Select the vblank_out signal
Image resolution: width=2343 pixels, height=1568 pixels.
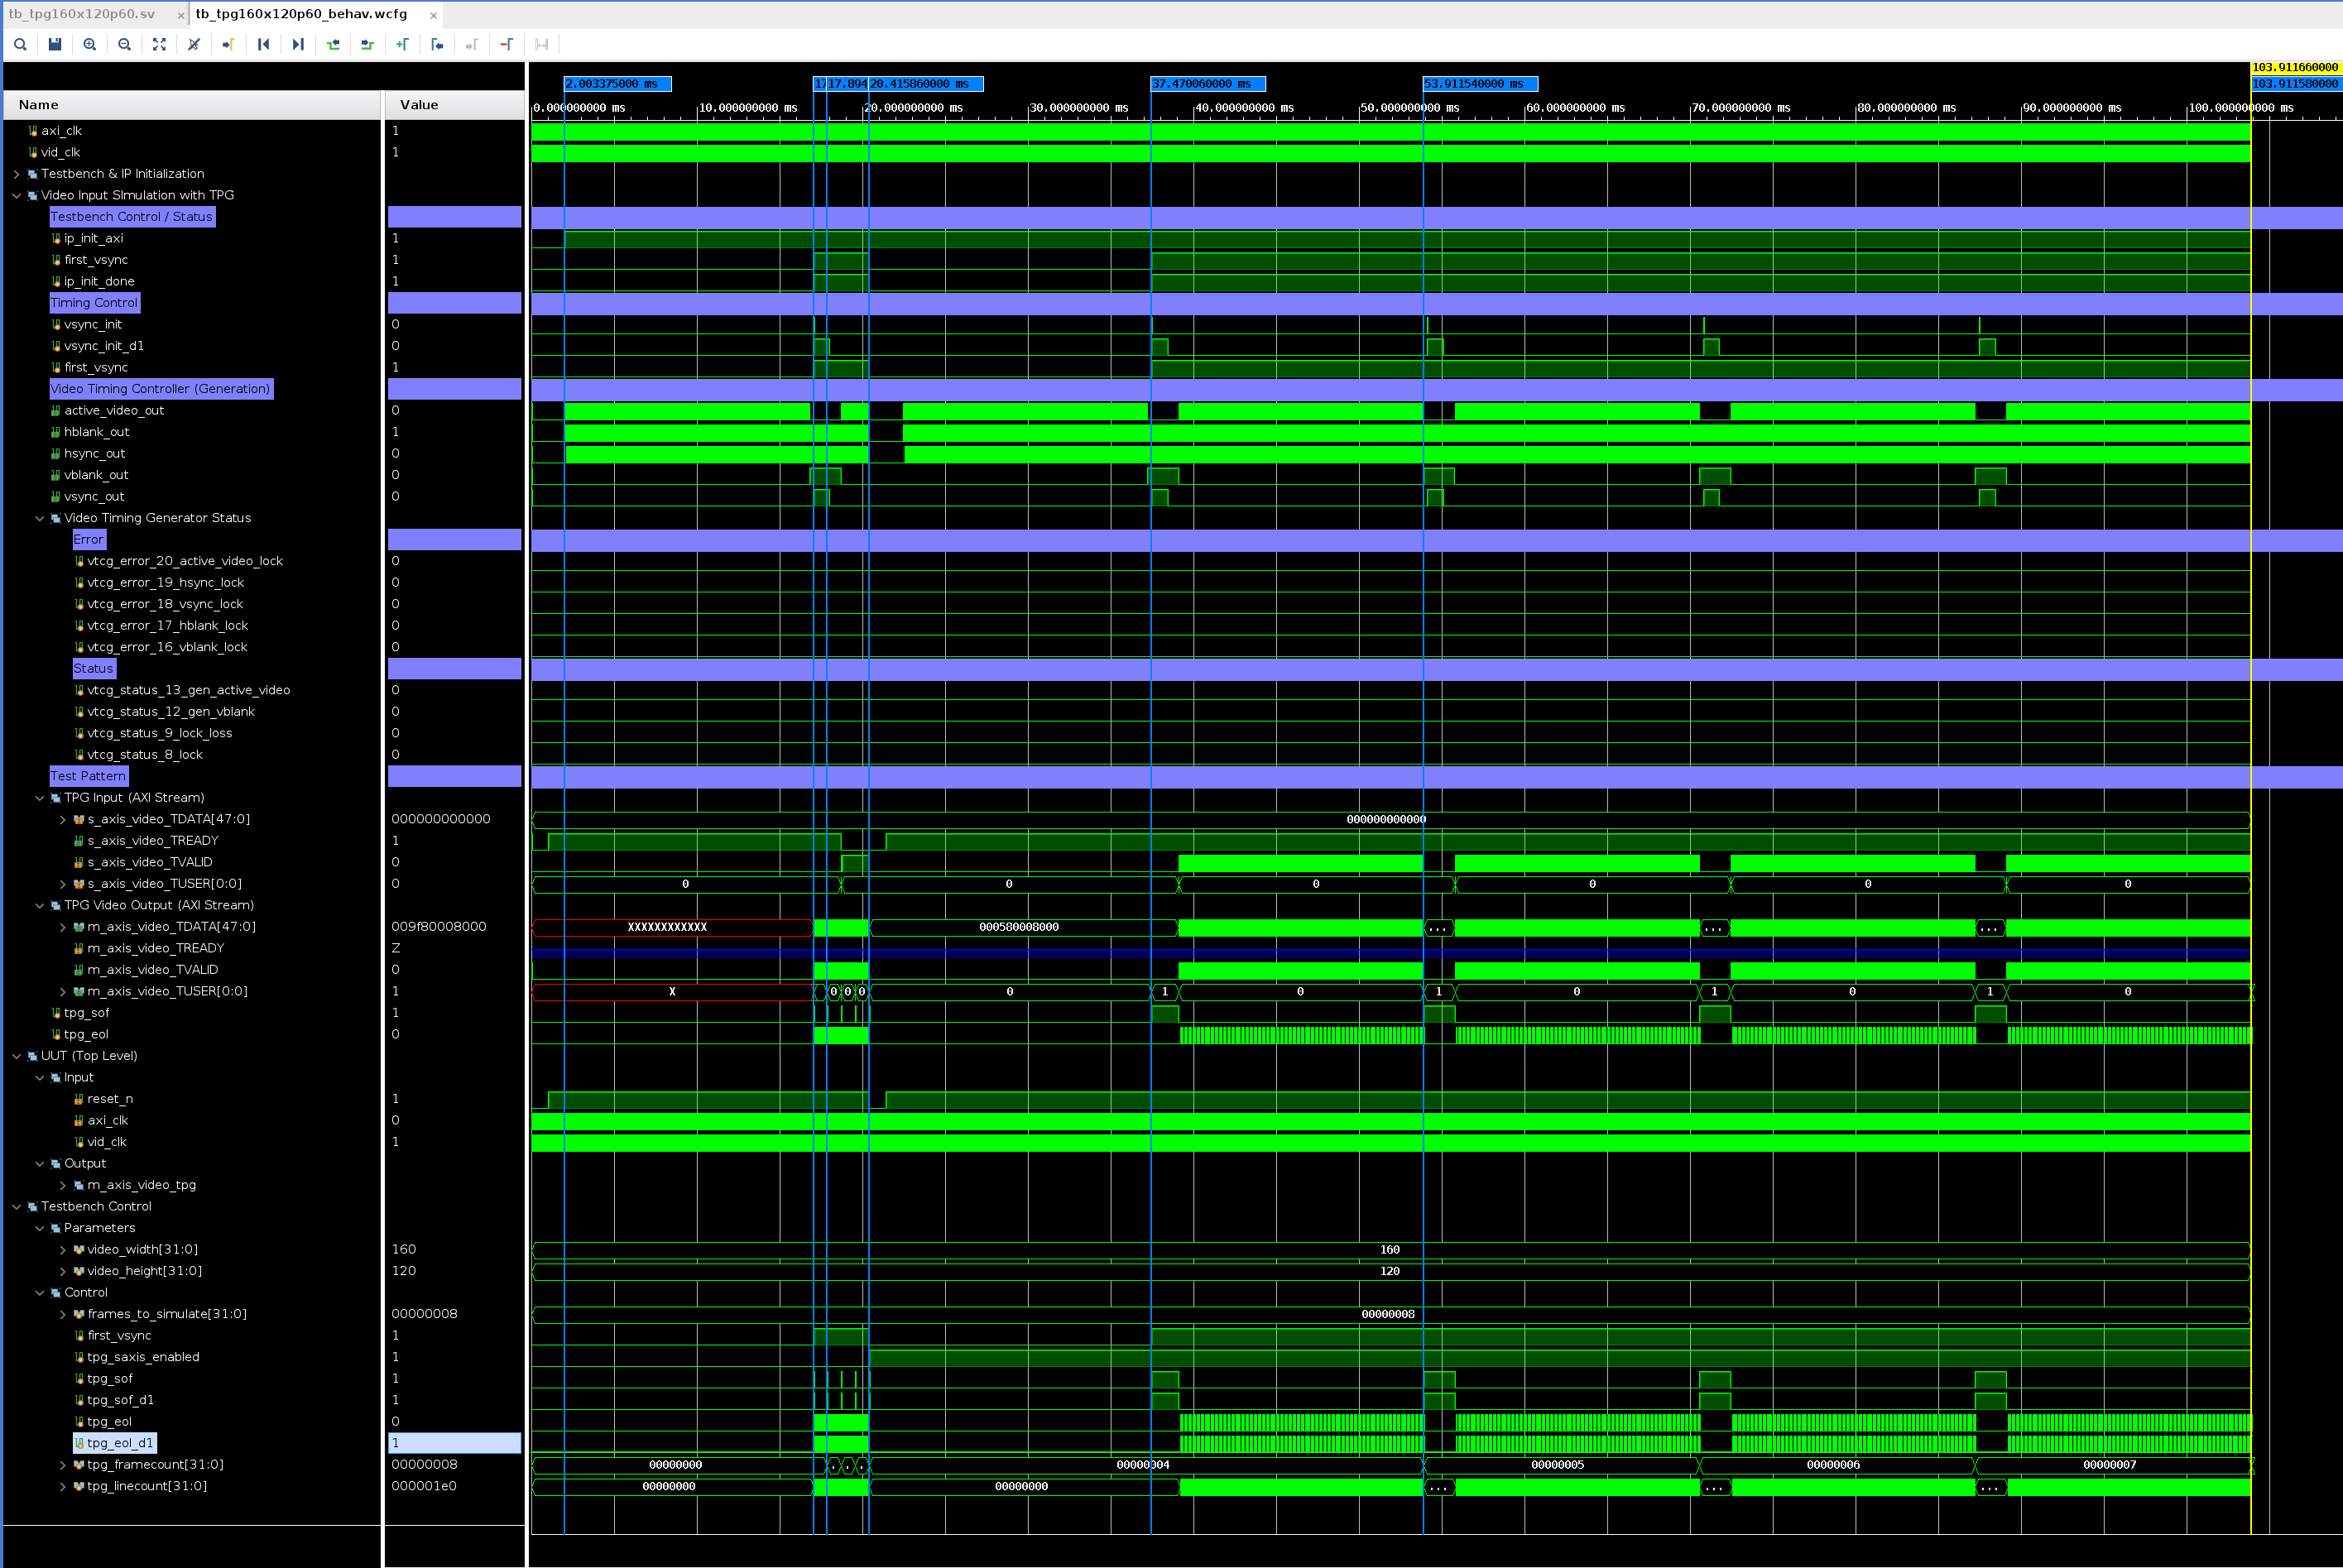(x=96, y=475)
